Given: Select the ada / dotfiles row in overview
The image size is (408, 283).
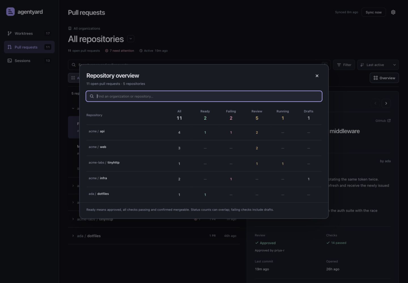Looking at the screenshot, I should [204, 195].
